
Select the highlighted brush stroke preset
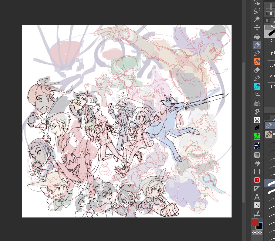point(270,183)
